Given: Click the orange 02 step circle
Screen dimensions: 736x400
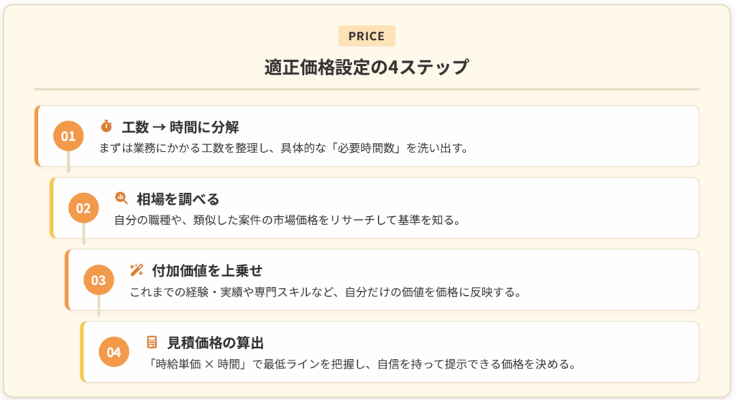Looking at the screenshot, I should pos(83,208).
